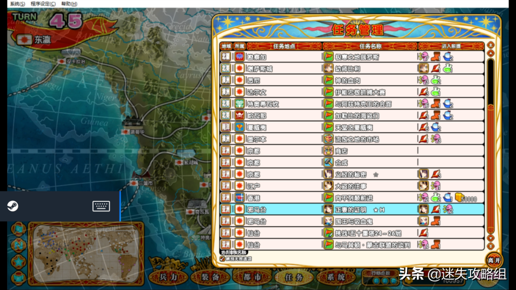Screen dimensions: 516x290
Task: Open the 系统 system menu at bottom
Action: [336, 277]
